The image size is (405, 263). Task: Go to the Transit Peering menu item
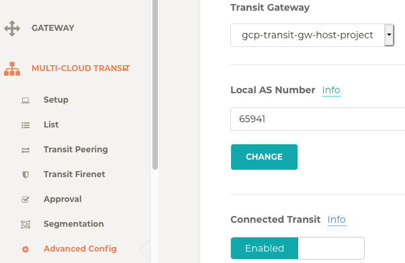coord(76,150)
